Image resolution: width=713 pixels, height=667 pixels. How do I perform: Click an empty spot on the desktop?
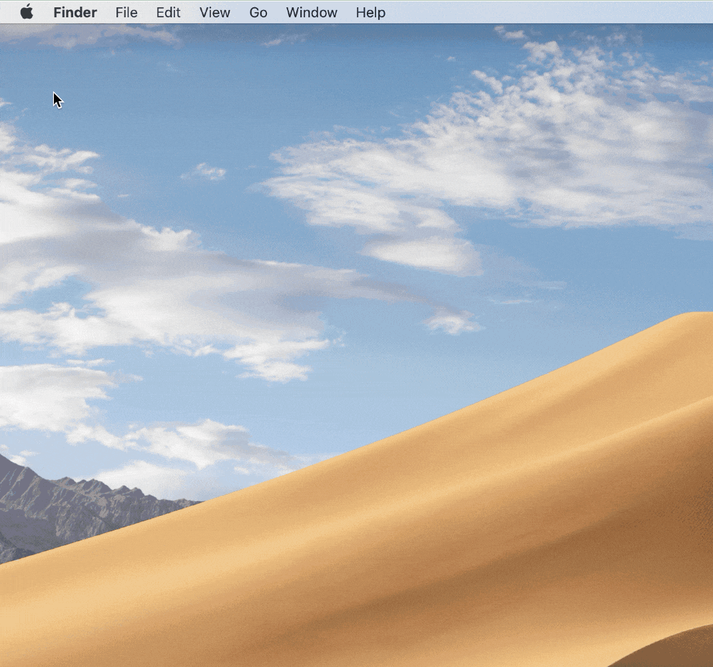(x=266, y=200)
